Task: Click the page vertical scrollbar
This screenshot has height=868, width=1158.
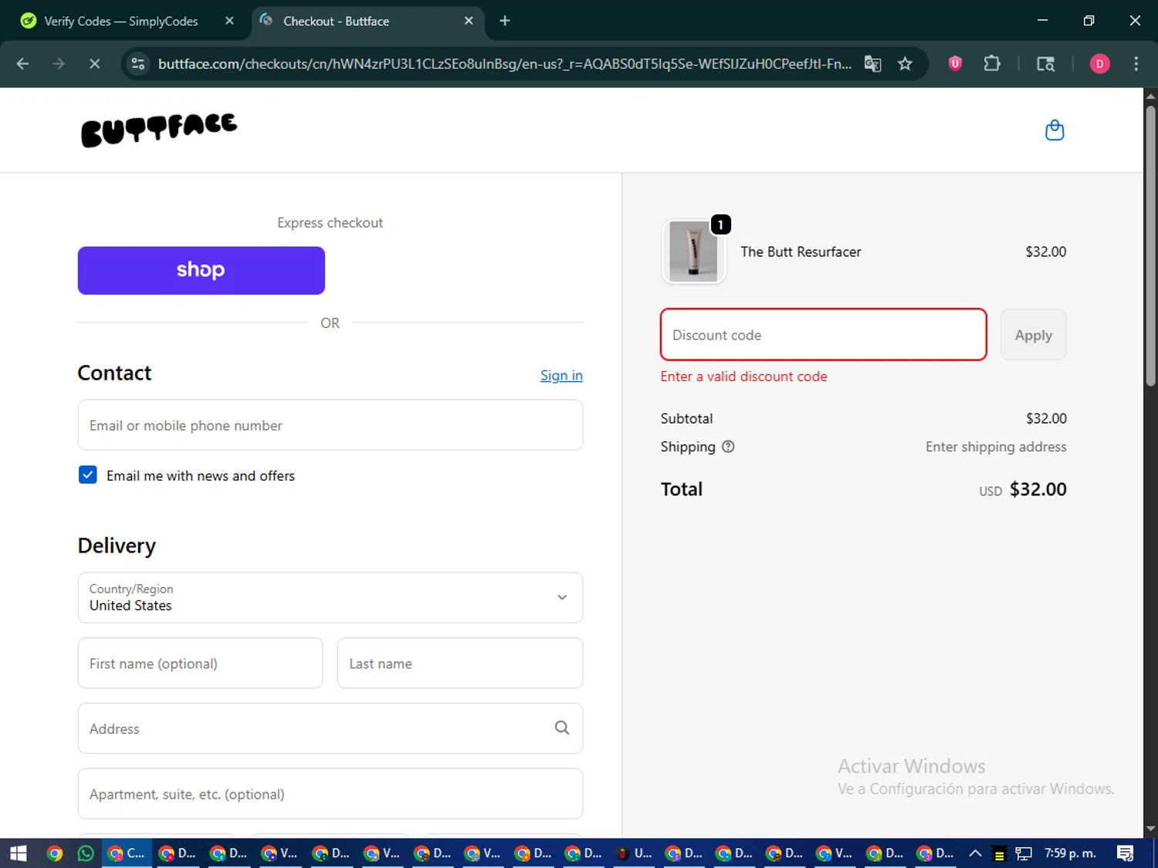Action: pos(1150,245)
